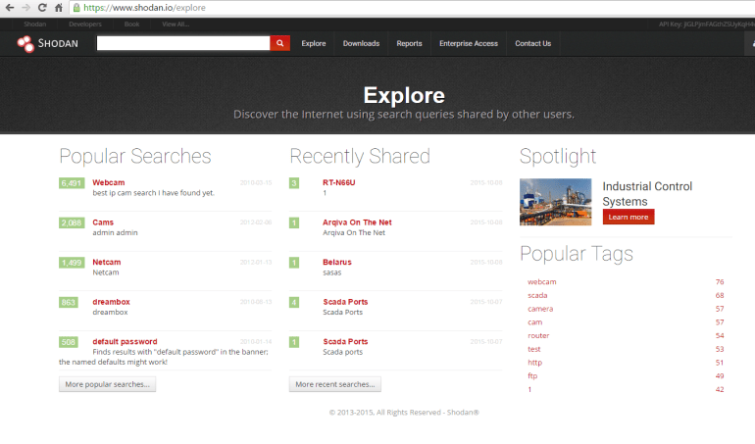Select the webcam tag

[x=541, y=281]
